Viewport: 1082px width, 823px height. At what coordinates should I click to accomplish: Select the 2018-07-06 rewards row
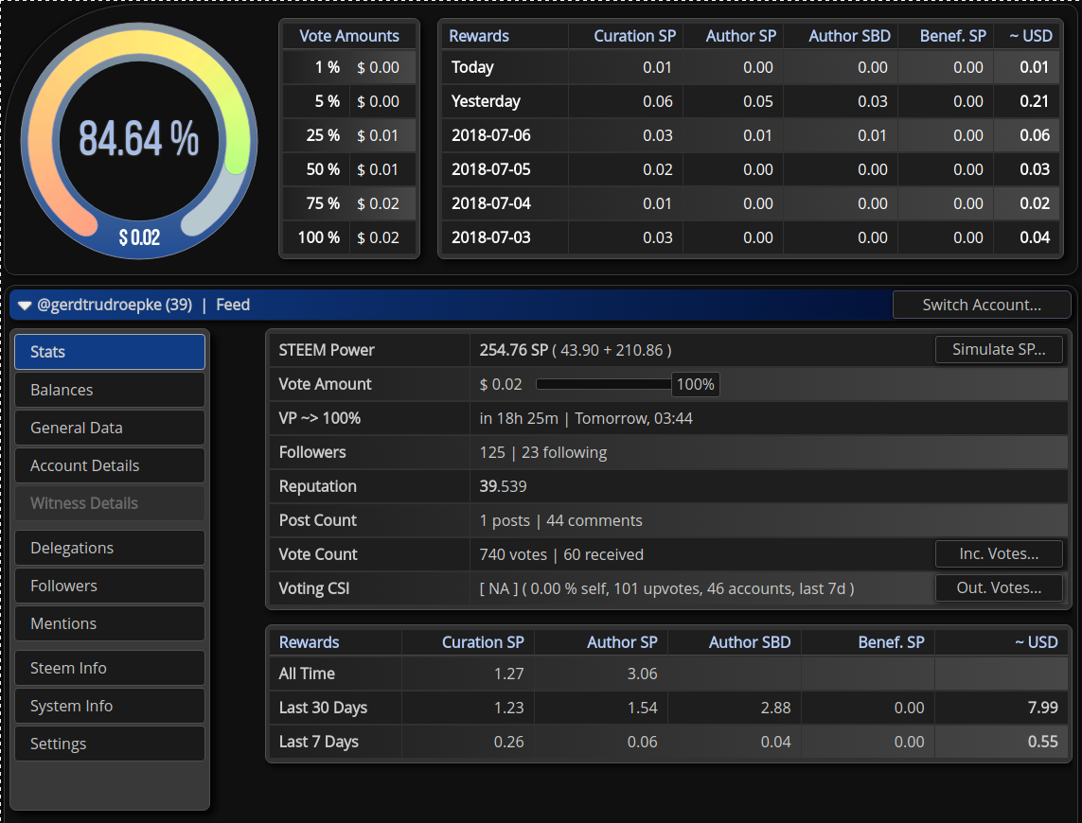click(x=752, y=135)
